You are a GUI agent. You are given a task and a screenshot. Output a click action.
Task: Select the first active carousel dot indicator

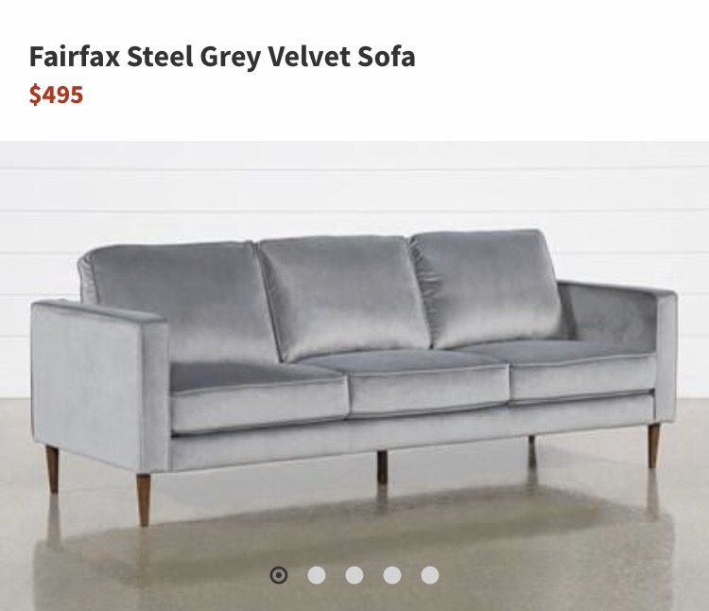pos(279,575)
